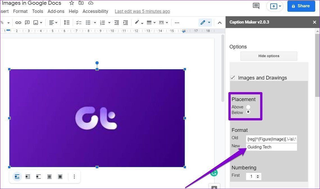Click the First numbering stepper arrows
This screenshot has width=320, height=189.
pos(258,176)
